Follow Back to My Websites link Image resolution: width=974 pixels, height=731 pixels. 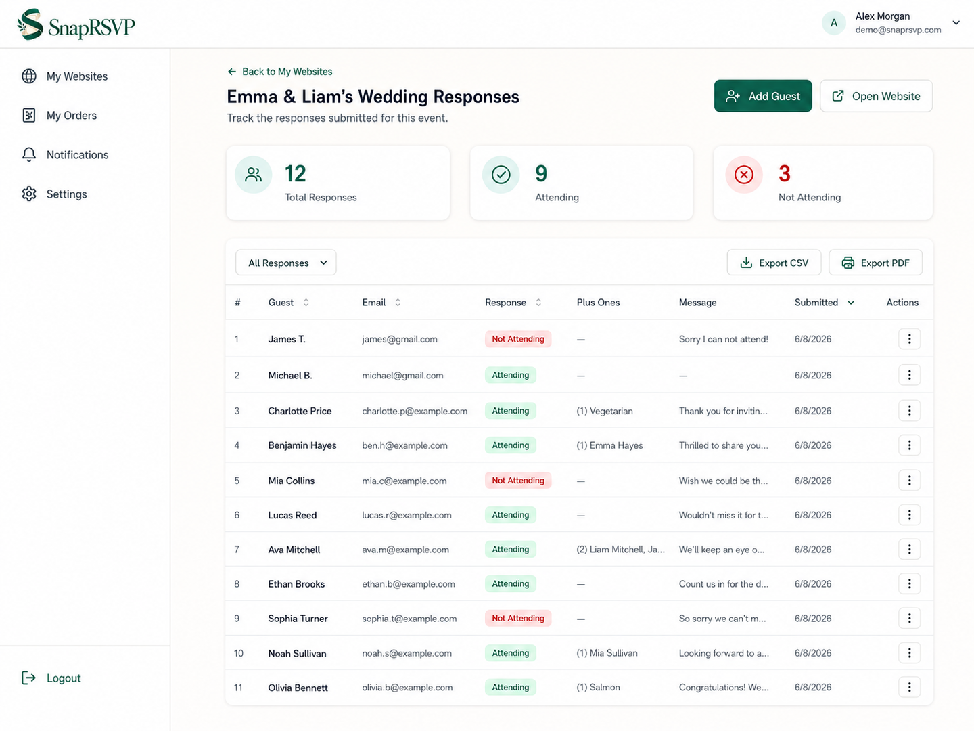[x=280, y=72]
